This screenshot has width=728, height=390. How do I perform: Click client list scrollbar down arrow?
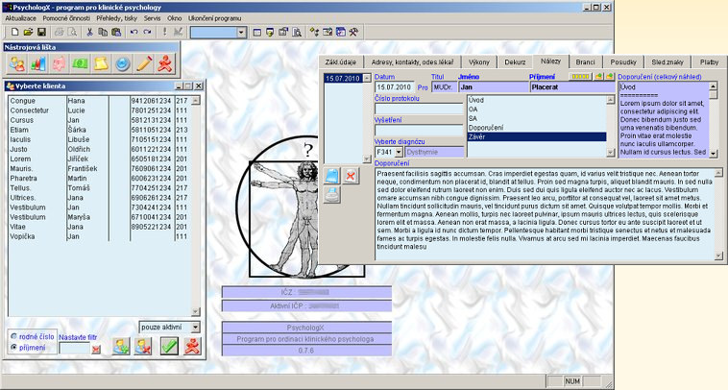tap(196, 312)
